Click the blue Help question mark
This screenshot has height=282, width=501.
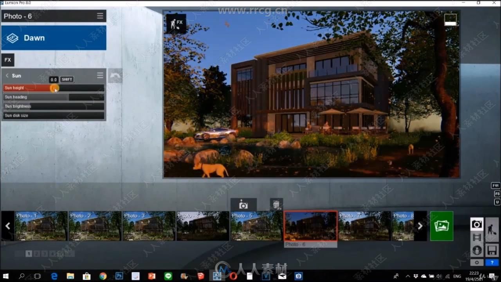[x=492, y=263]
